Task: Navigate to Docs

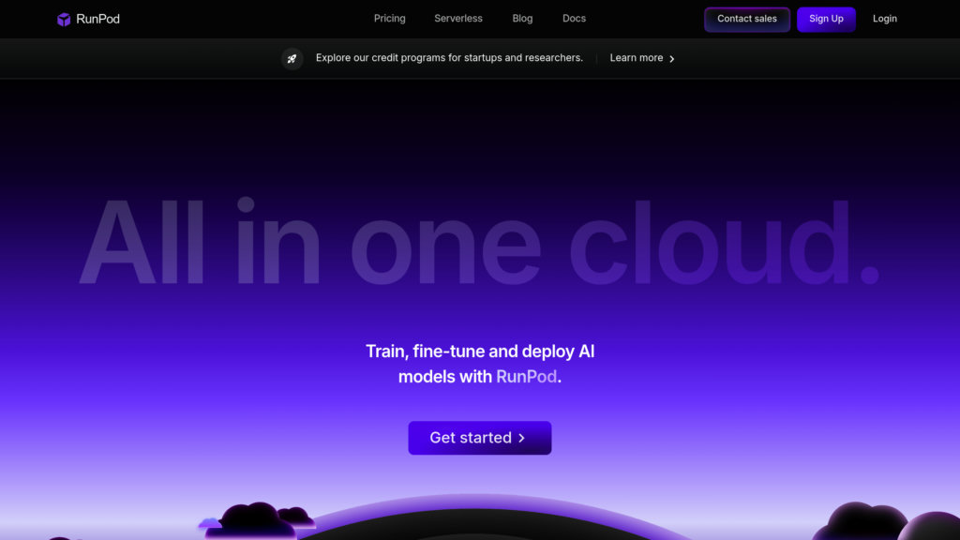Action: tap(574, 19)
